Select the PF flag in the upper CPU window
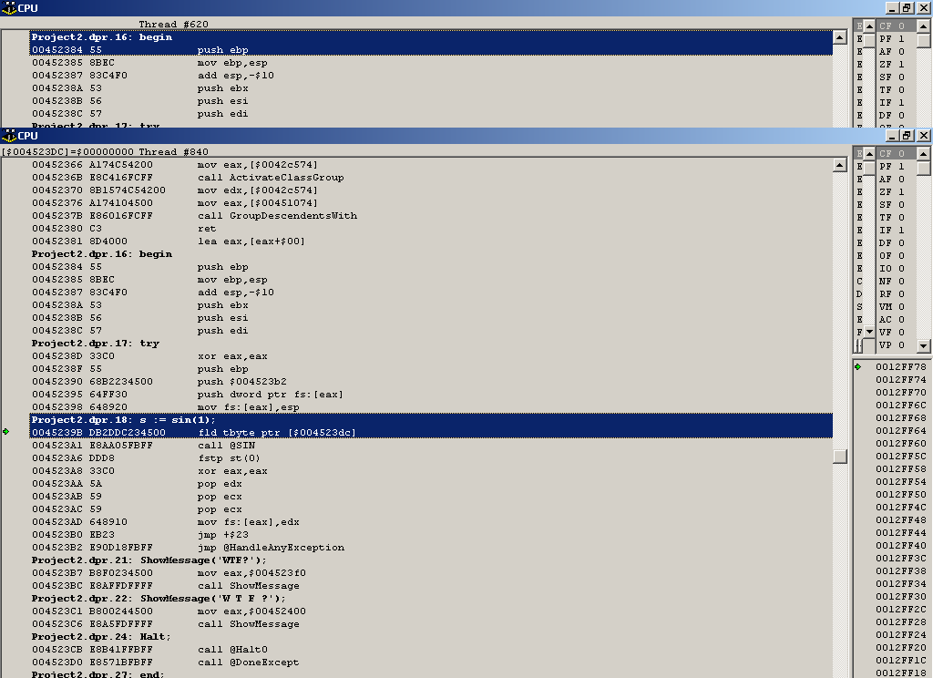The width and height of the screenshot is (933, 678). (x=891, y=39)
